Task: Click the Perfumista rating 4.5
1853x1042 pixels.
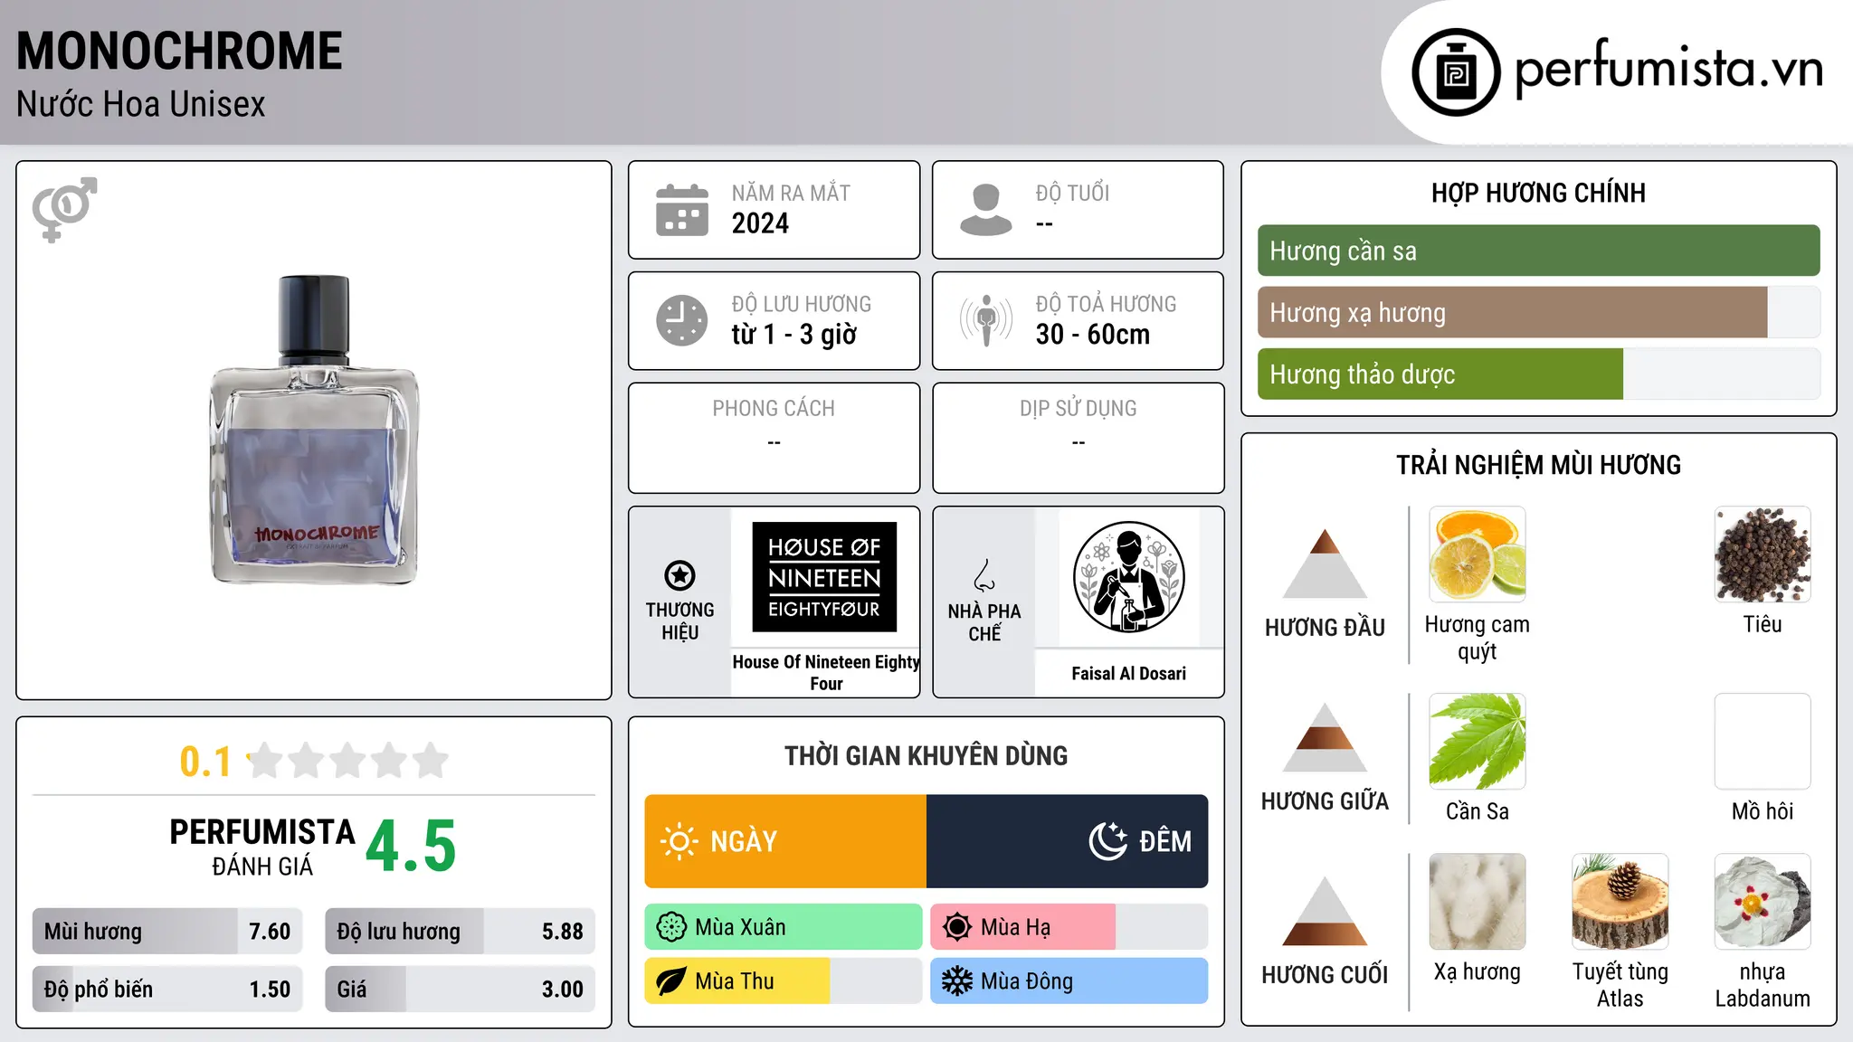Action: click(x=411, y=847)
